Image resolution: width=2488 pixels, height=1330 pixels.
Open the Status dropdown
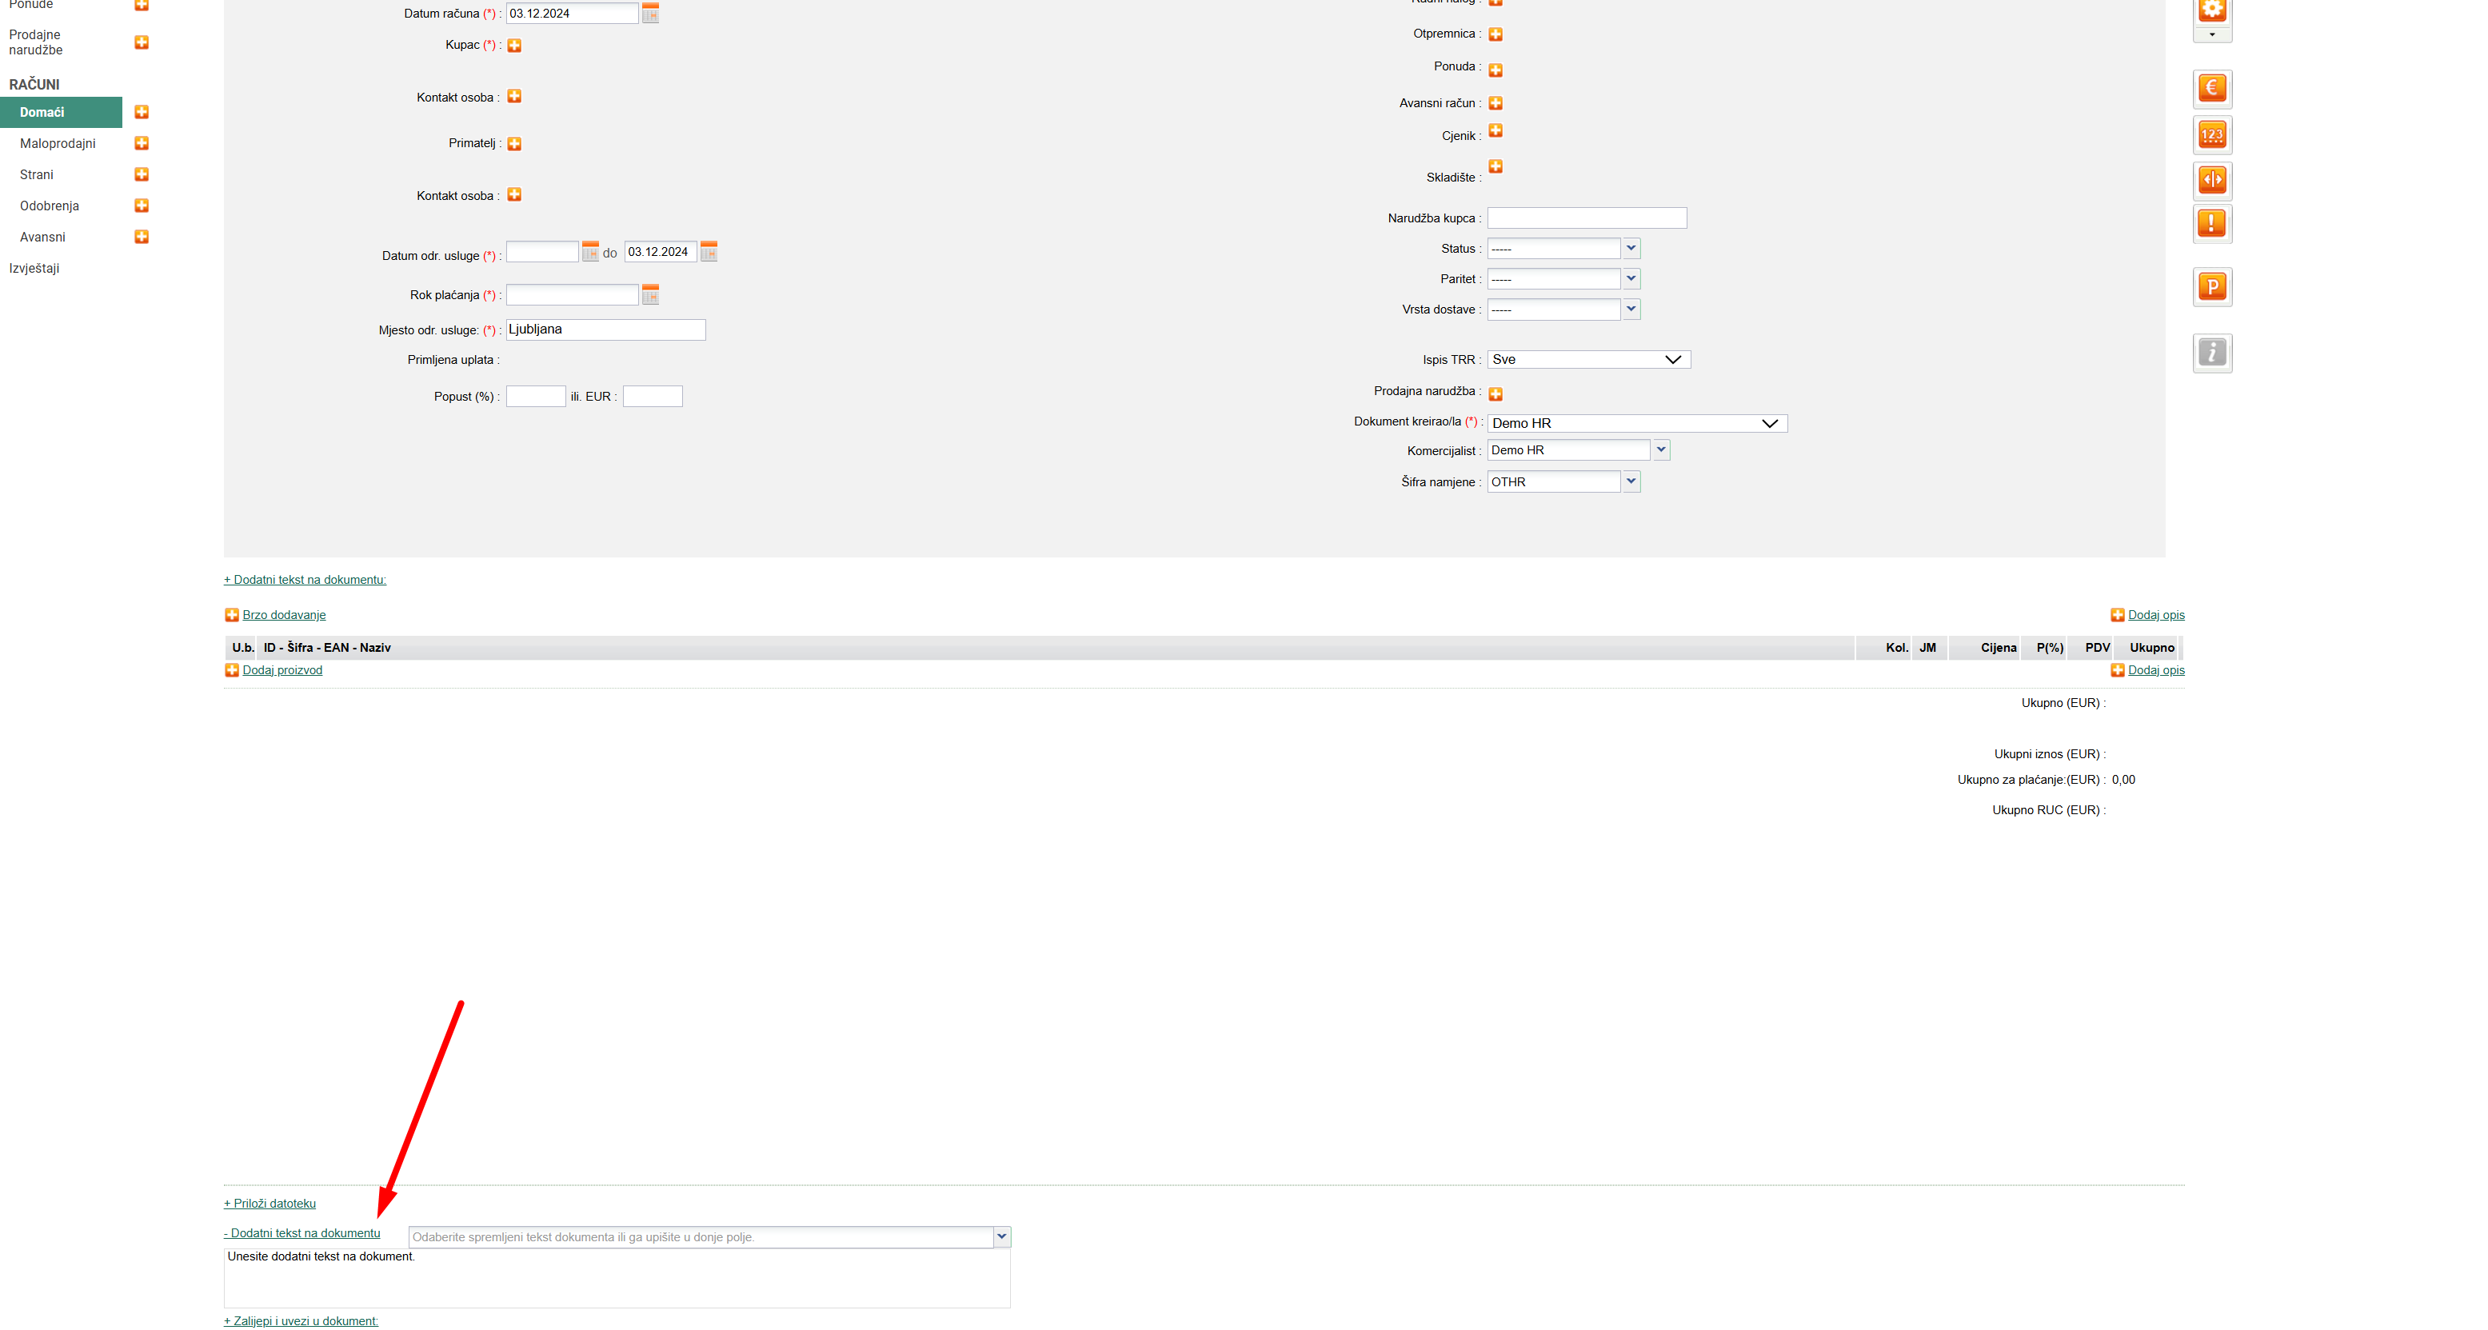pyautogui.click(x=1631, y=248)
